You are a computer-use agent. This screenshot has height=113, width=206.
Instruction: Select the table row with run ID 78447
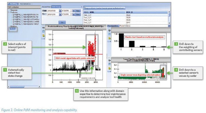click(x=125, y=23)
